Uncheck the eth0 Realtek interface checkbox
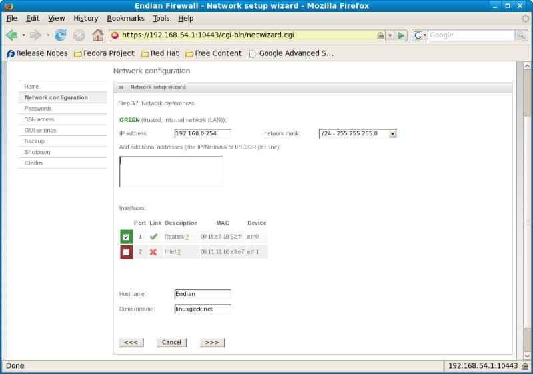The height and width of the screenshot is (374, 533). pyautogui.click(x=126, y=237)
